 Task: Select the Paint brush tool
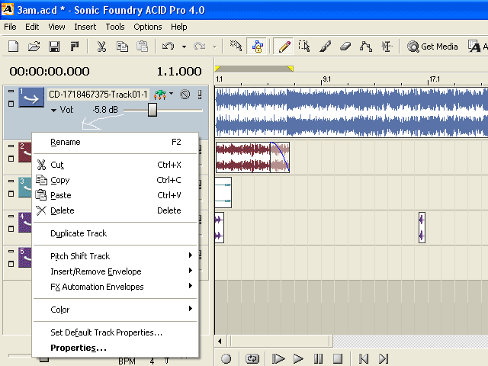[x=325, y=47]
